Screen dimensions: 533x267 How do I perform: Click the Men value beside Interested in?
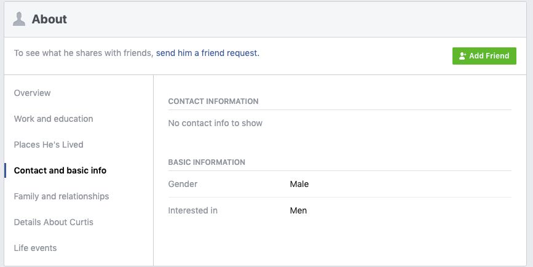(298, 210)
